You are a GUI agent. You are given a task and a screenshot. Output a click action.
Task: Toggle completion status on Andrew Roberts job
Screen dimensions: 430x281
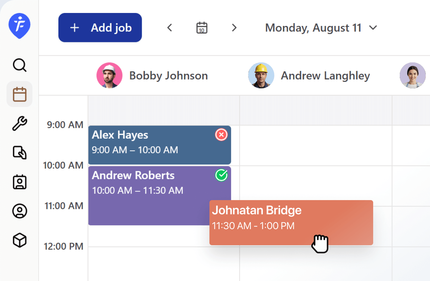click(221, 175)
